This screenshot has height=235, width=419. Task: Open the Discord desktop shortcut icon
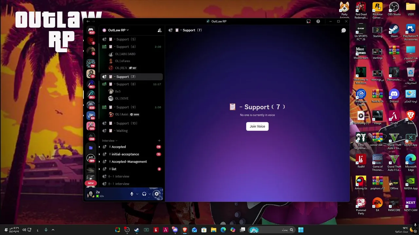point(394,96)
